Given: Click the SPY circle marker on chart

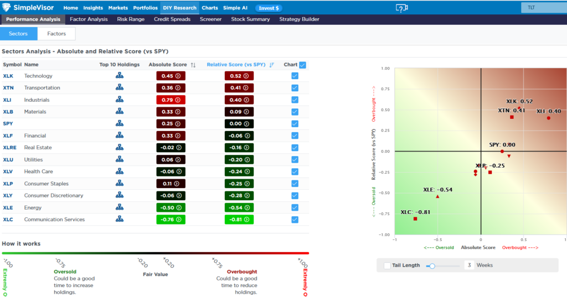Looking at the screenshot, I should [x=502, y=152].
